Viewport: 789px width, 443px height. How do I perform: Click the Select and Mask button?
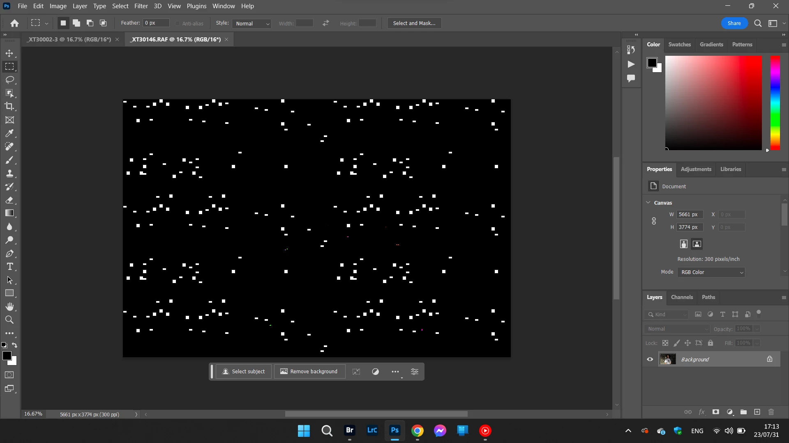click(414, 23)
